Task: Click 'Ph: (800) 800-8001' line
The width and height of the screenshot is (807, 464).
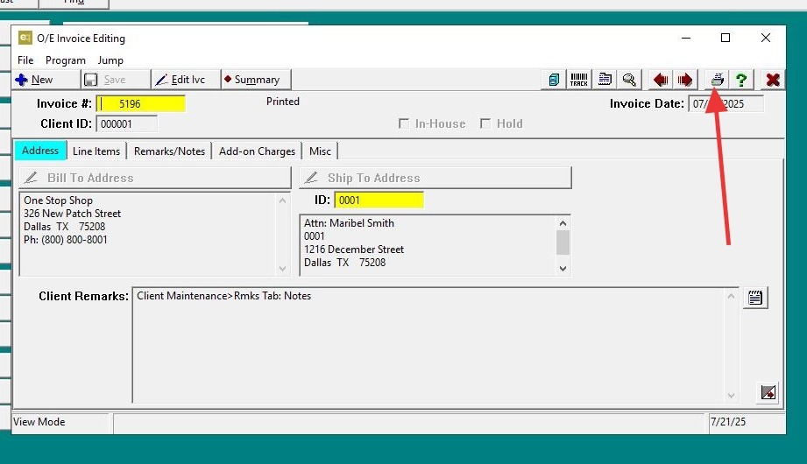Action: [66, 240]
